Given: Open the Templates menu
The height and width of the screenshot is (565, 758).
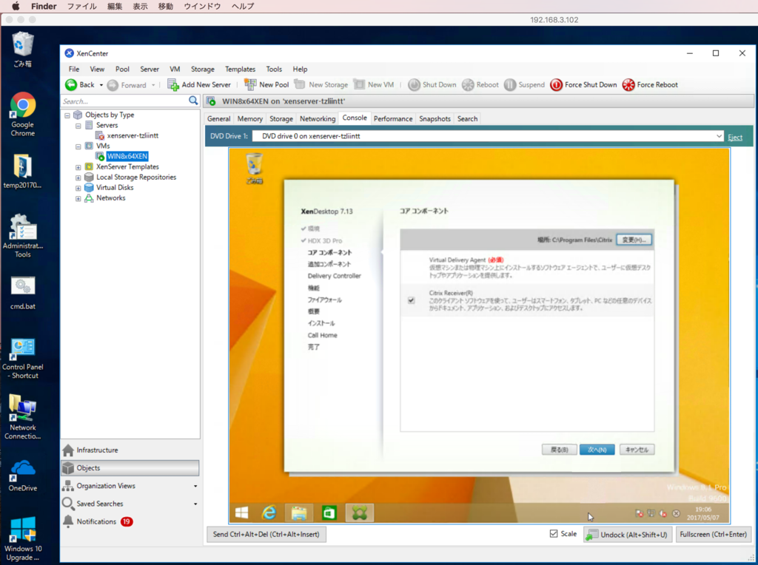Looking at the screenshot, I should tap(241, 69).
